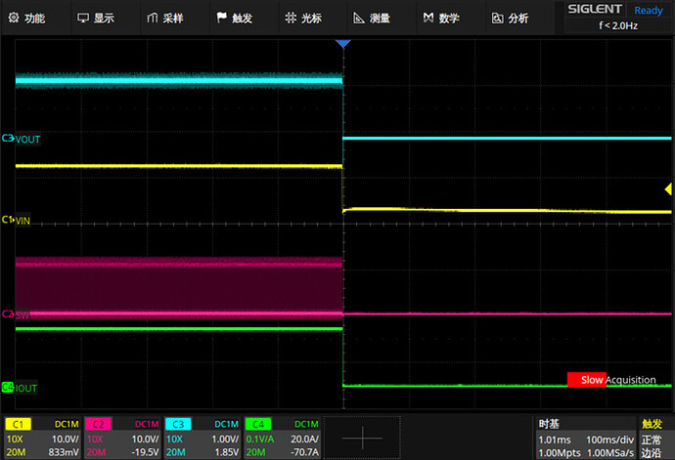Open the 分析 (Analysis) menu

tap(520, 18)
